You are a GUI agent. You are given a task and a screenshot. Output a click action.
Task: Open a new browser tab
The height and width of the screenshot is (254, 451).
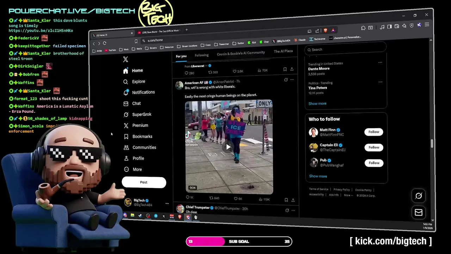tap(186, 30)
